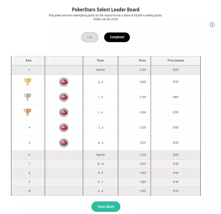This screenshot has width=221, height=214.
Task: Click the PokerStars spade avatar for player g...e
Action: (64, 82)
